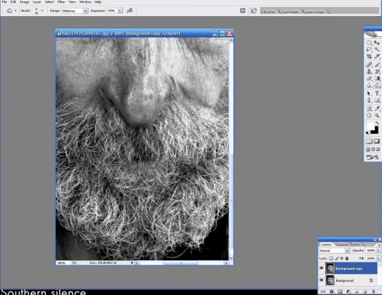Open the Filter menu
382x295 pixels.
(x=61, y=2)
